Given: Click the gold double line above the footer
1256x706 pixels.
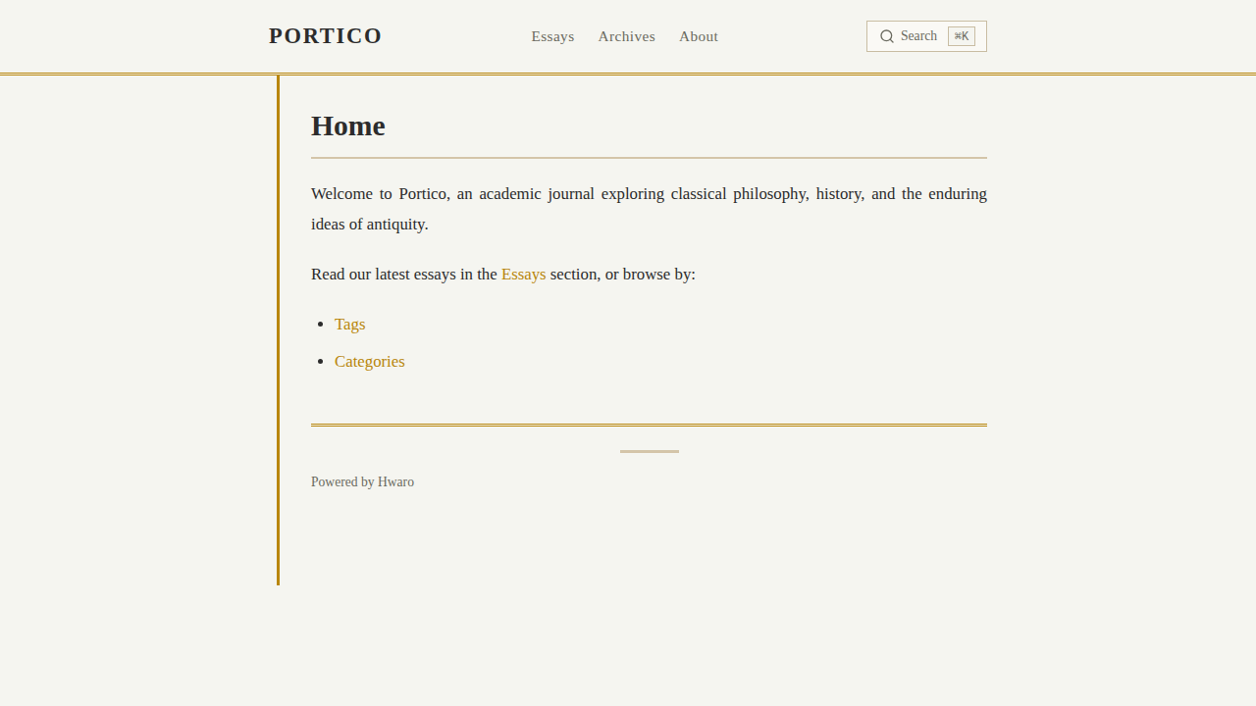Looking at the screenshot, I should (649, 425).
